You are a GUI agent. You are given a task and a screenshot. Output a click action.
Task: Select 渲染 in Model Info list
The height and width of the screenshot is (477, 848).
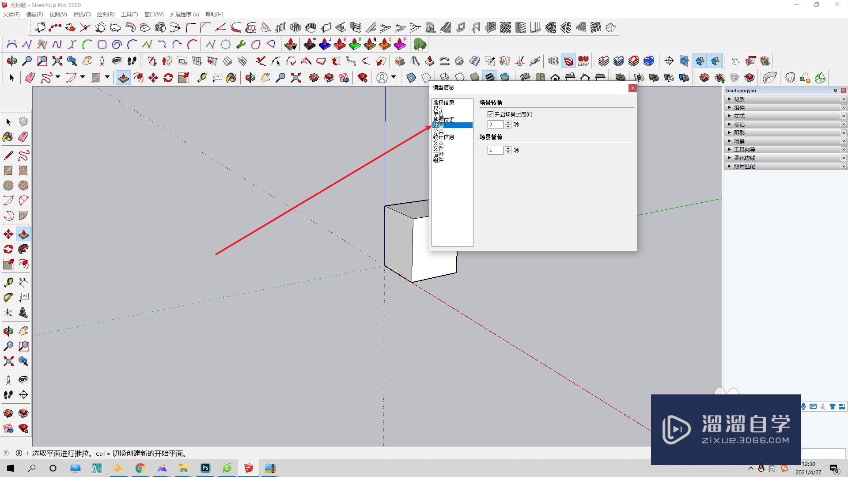point(438,154)
